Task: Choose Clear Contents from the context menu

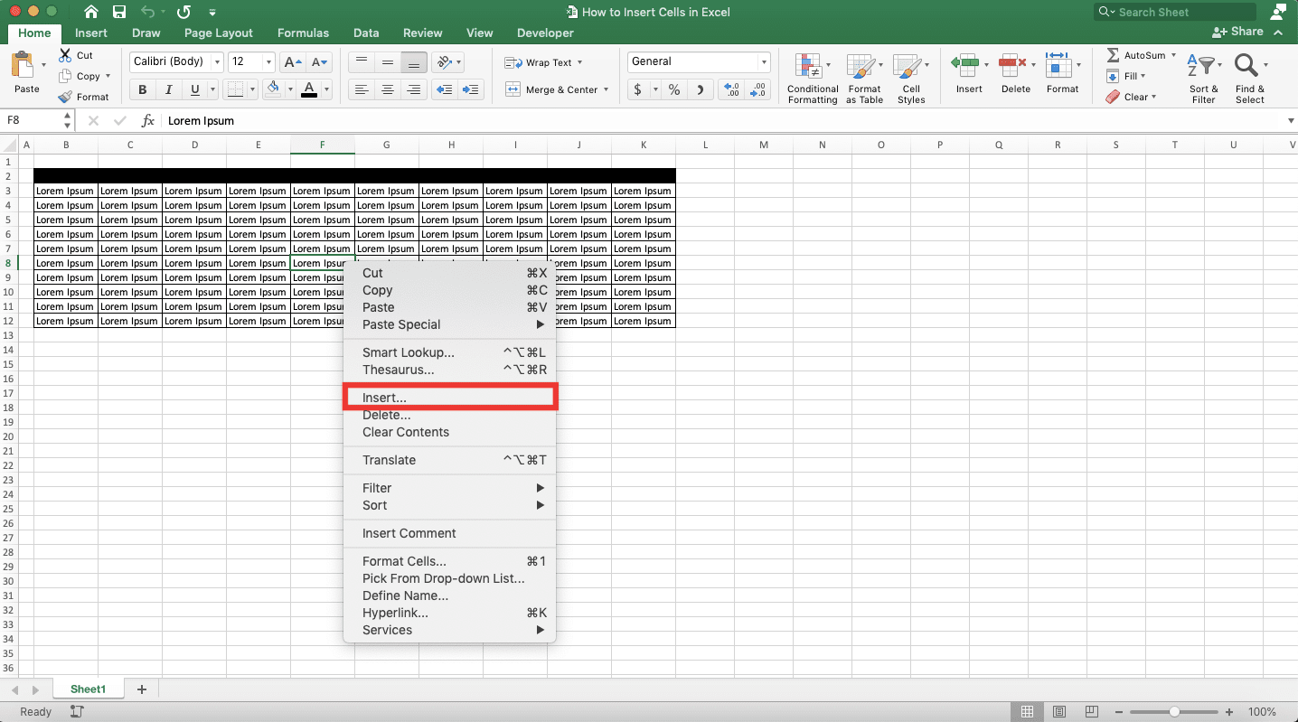Action: tap(450, 432)
